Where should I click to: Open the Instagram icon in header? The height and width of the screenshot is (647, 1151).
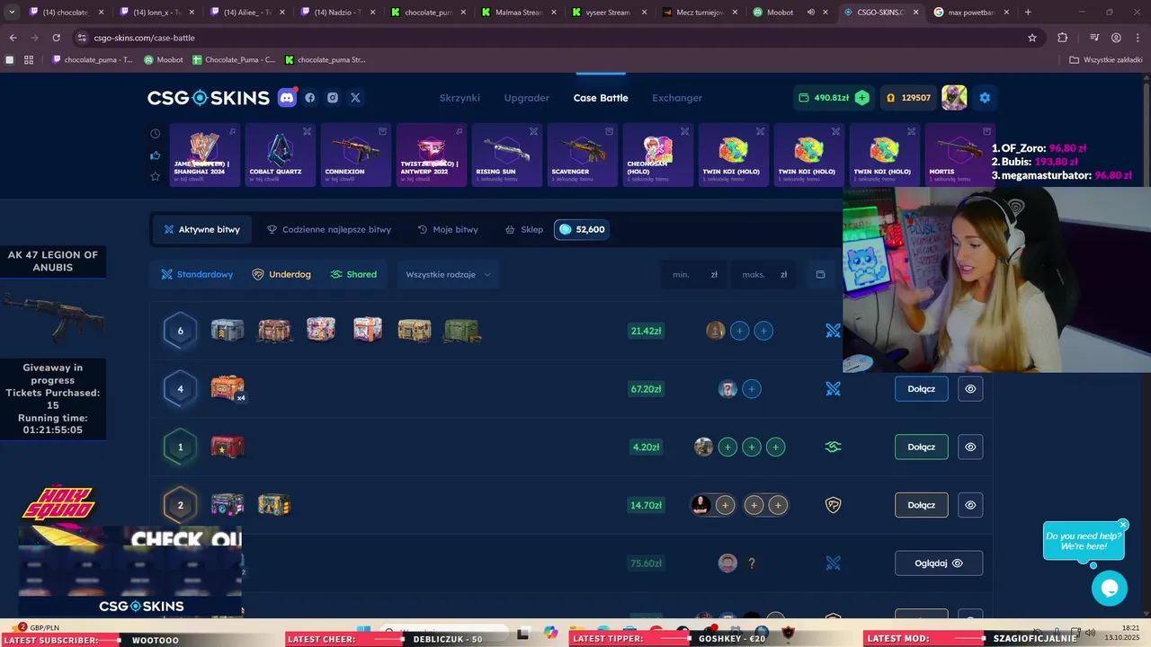coord(333,98)
